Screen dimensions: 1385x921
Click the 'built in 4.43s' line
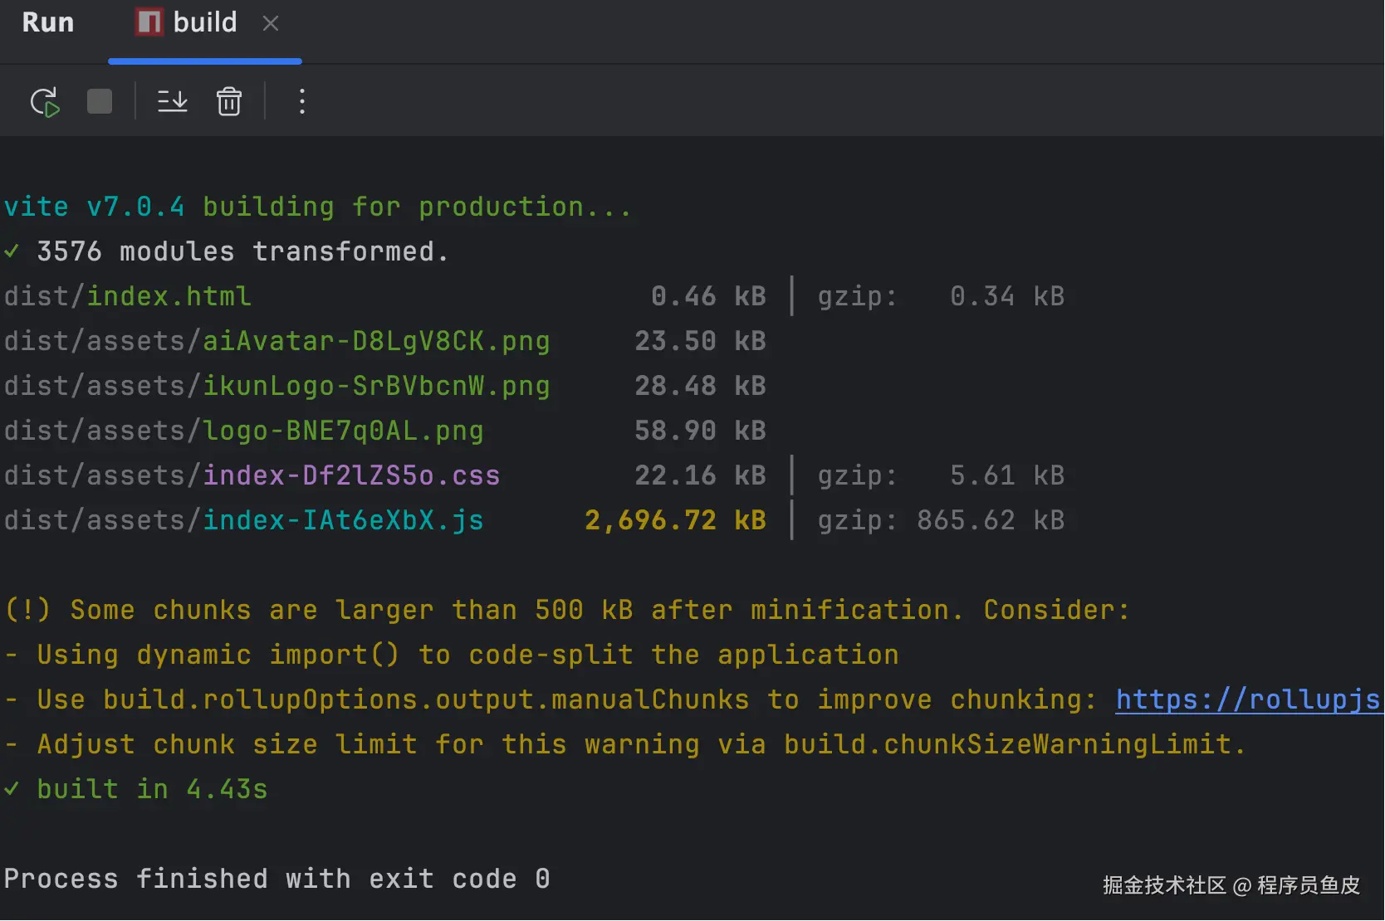[x=152, y=789]
